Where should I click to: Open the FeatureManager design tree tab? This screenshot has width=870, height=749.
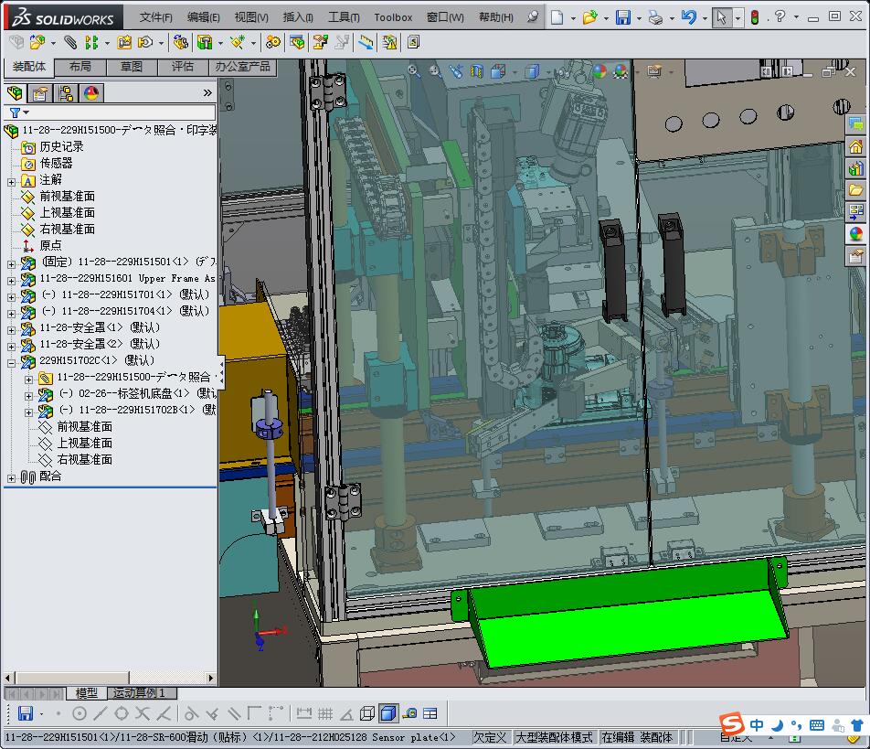15,92
